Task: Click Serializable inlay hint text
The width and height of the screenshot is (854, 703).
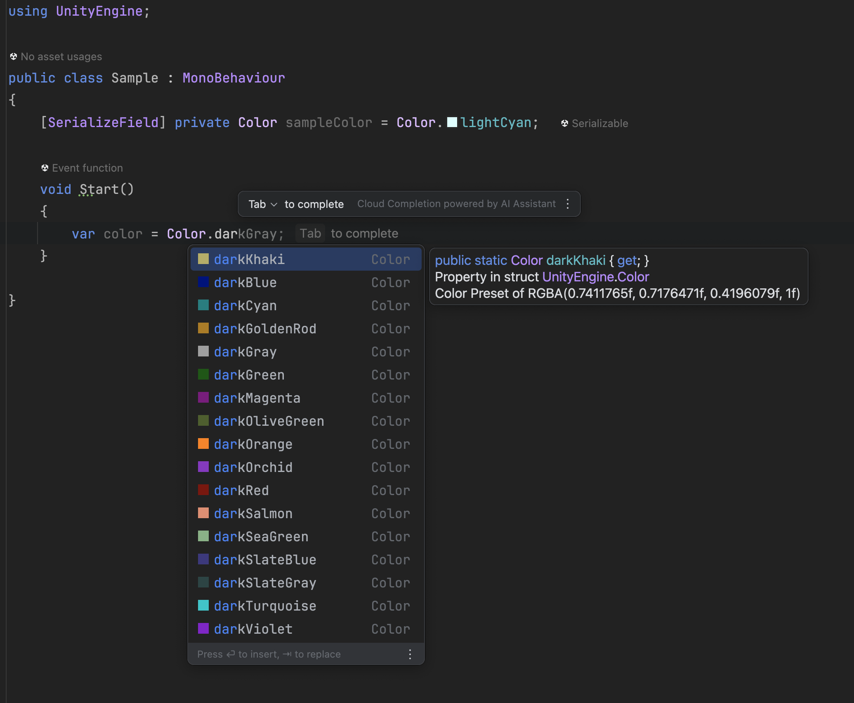Action: [600, 123]
